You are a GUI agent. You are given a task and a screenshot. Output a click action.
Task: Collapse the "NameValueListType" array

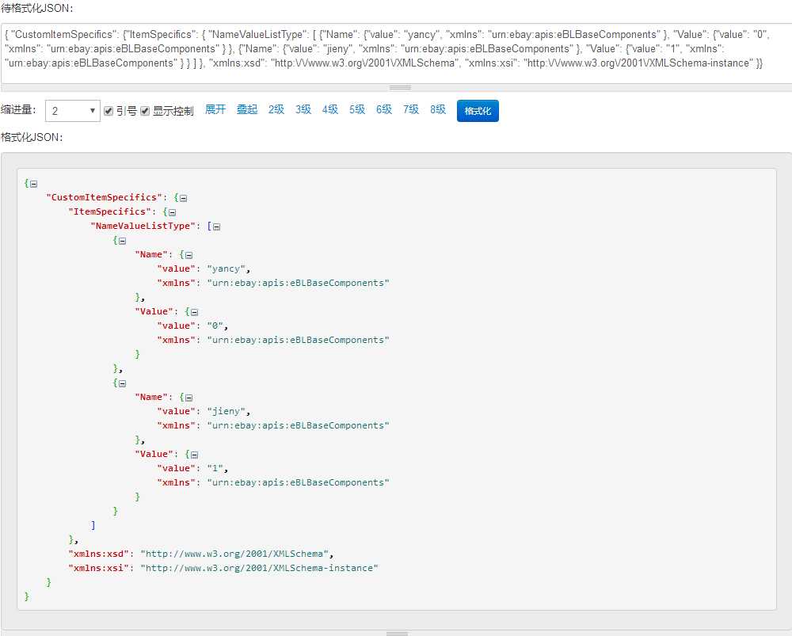pos(217,227)
